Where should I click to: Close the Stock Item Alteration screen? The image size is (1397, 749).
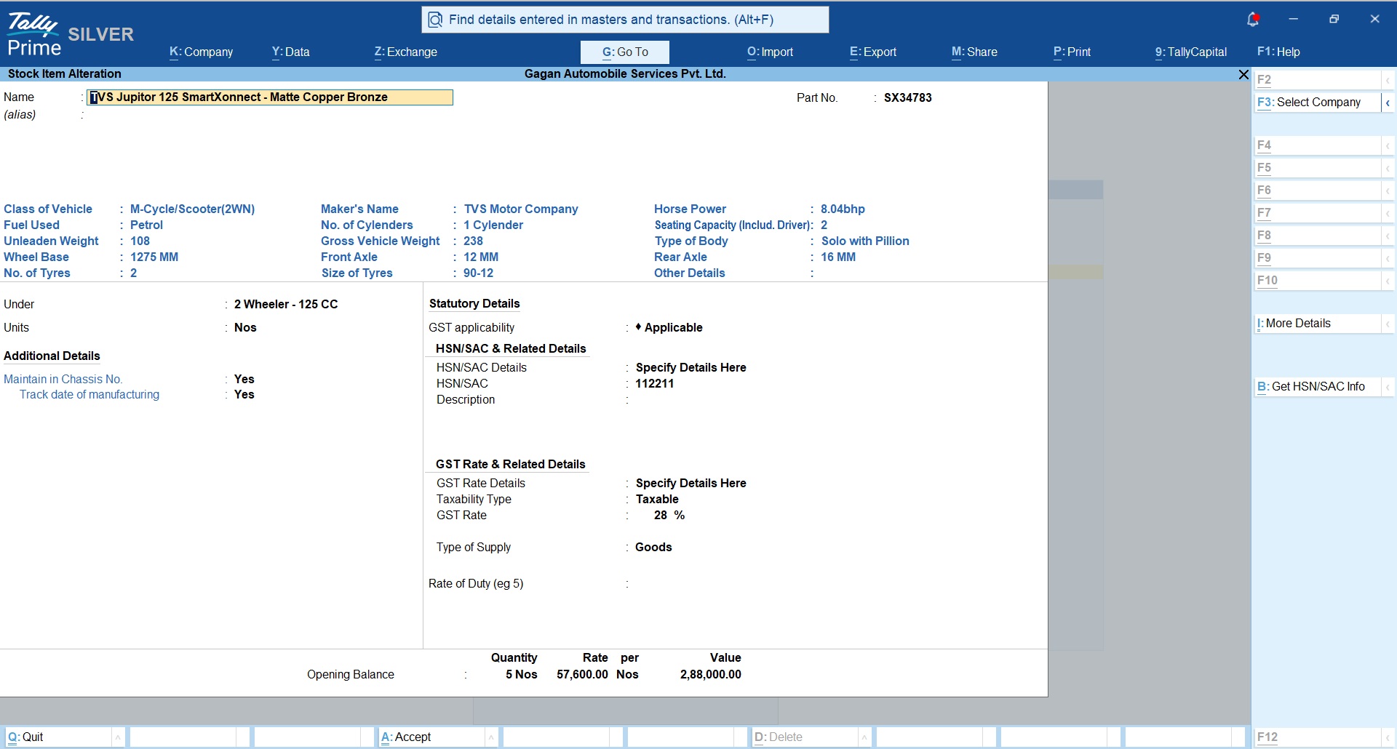pos(1243,74)
